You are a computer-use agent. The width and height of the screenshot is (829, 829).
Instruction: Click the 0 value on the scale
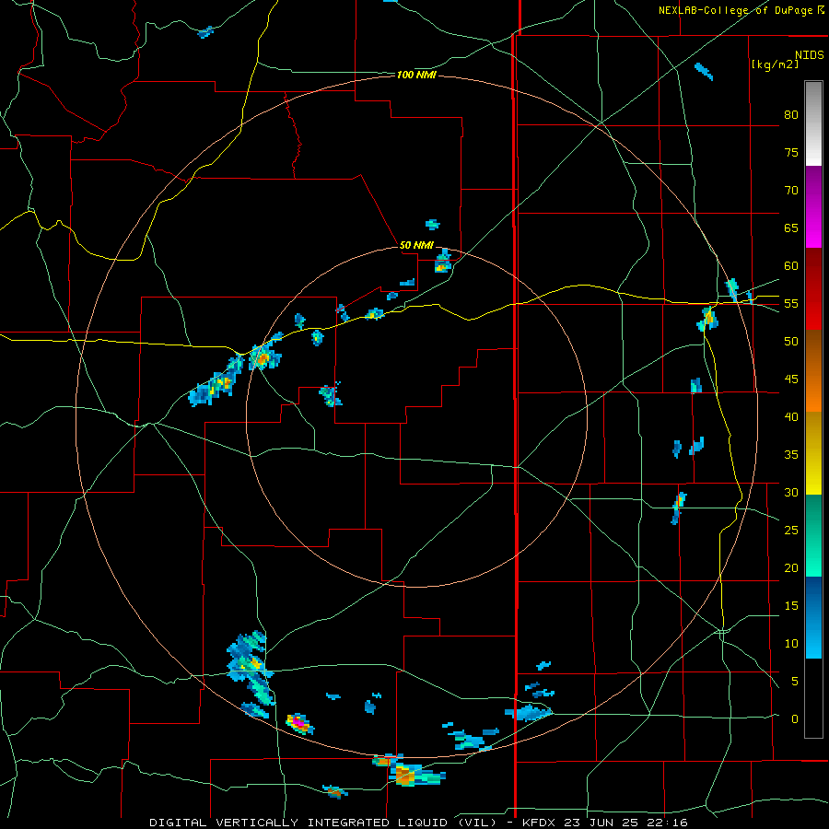click(x=794, y=719)
